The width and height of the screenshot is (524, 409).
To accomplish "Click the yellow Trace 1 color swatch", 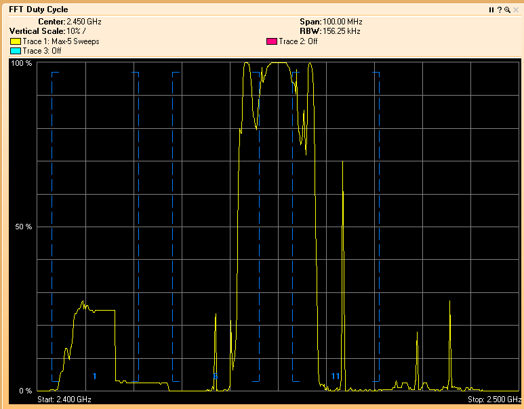I will 15,41.
